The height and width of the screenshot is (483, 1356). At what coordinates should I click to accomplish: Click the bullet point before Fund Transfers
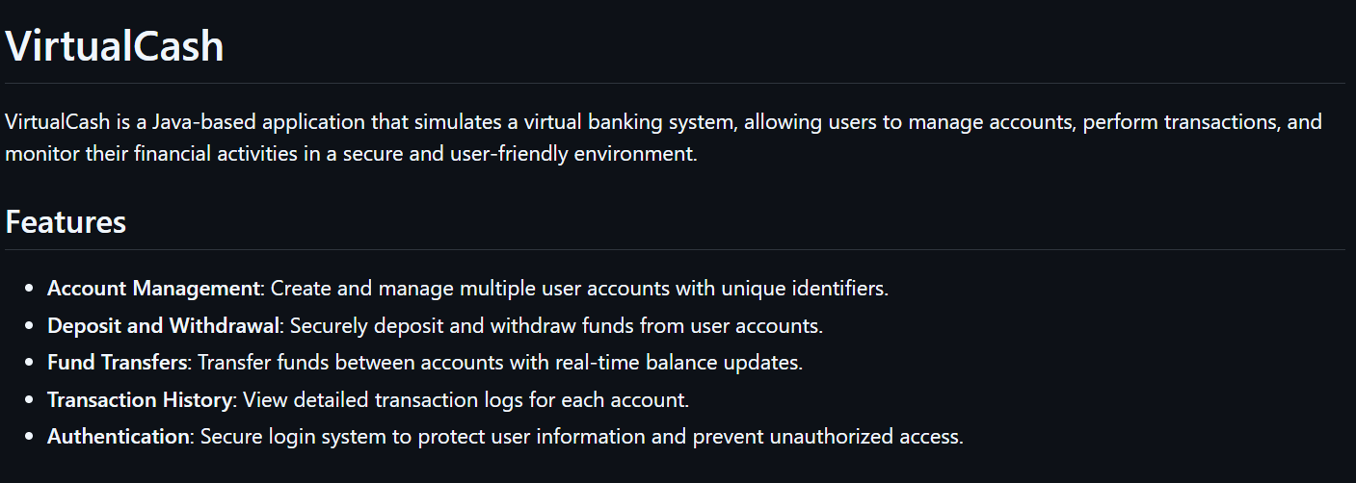29,363
